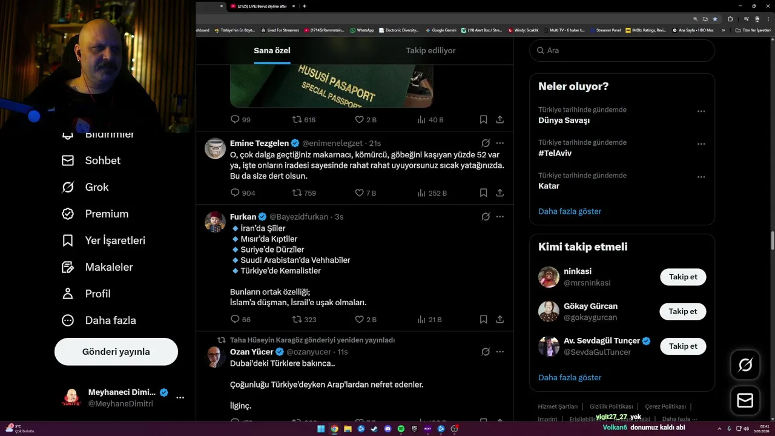This screenshot has height=436, width=775.
Task: Switch to Sana özel tab
Action: click(272, 50)
